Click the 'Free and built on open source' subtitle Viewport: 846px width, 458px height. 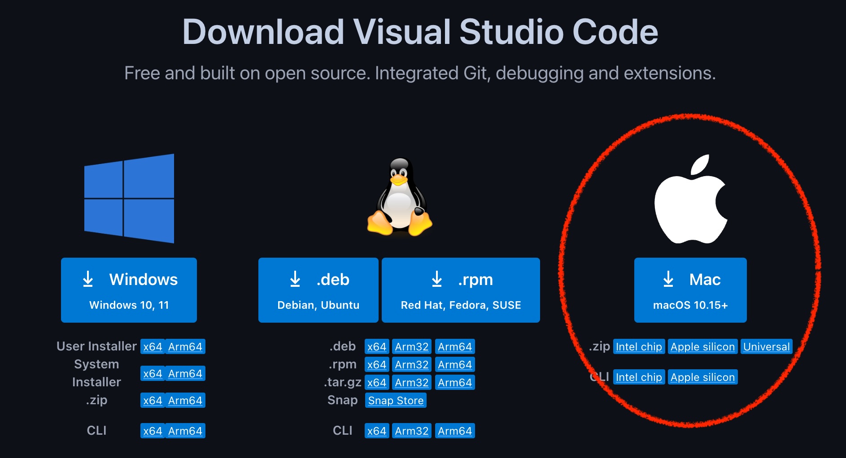pyautogui.click(x=420, y=73)
